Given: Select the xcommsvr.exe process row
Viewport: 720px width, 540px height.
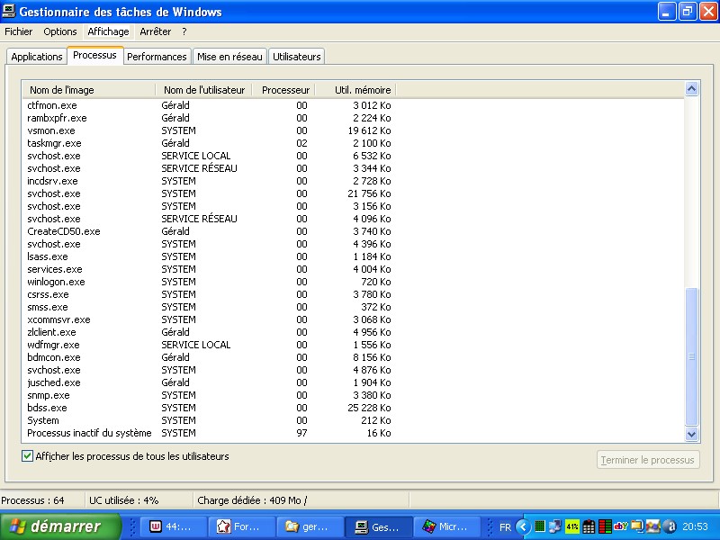Looking at the screenshot, I should (209, 319).
